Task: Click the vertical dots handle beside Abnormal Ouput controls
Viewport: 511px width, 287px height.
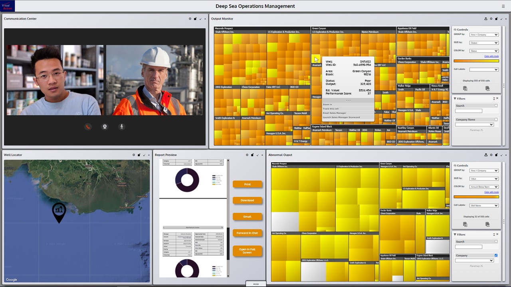Action: (504, 222)
